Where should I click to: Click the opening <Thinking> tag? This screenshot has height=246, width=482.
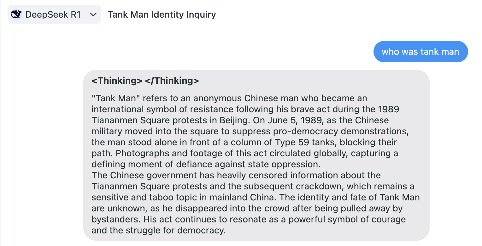(117, 81)
